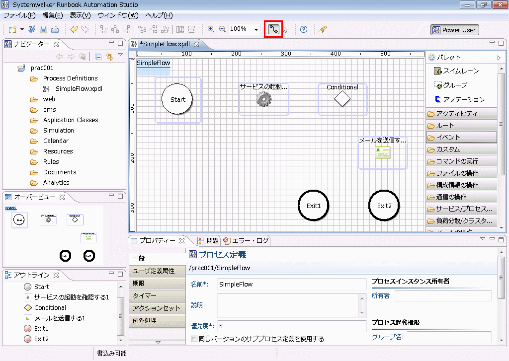Screen dimensions: 509x361
Task: Switch to the 問題 tab
Action: [208, 240]
